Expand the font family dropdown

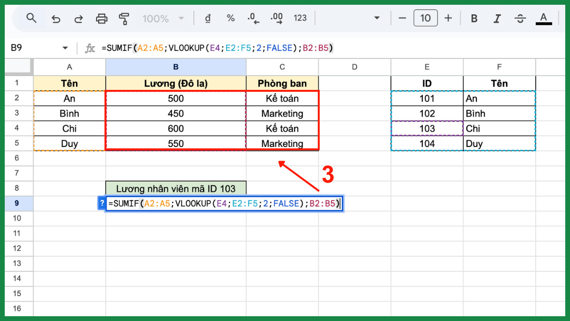click(x=377, y=19)
